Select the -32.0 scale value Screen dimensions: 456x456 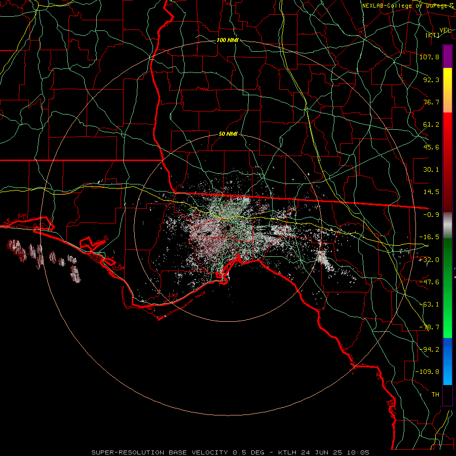coord(429,260)
